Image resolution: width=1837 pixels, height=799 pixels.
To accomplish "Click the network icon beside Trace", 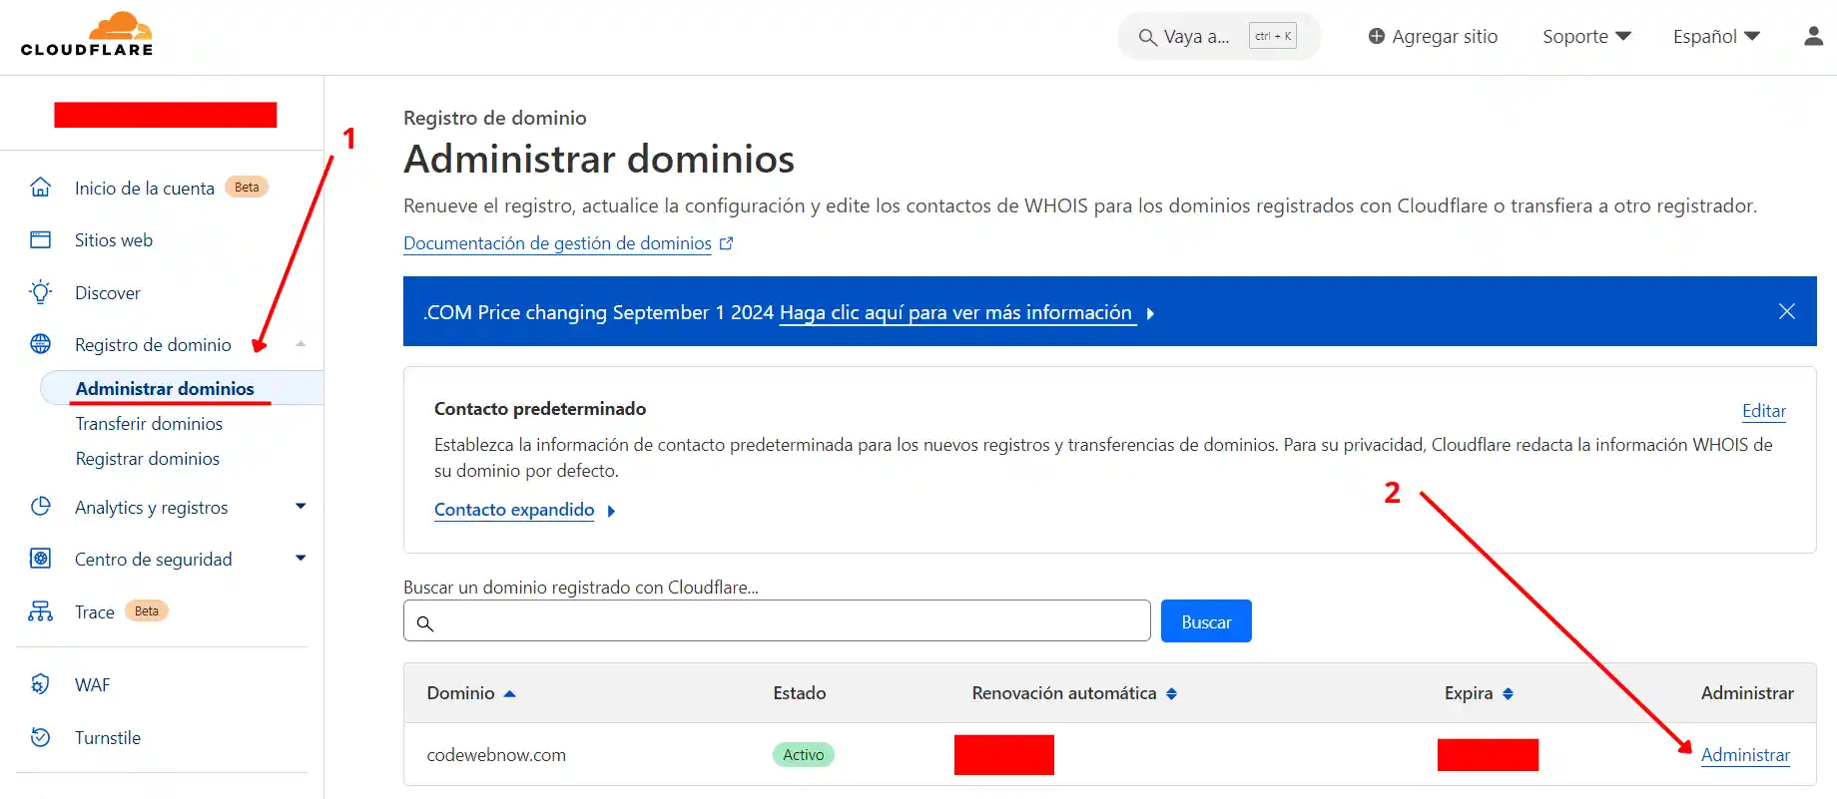I will (x=40, y=611).
